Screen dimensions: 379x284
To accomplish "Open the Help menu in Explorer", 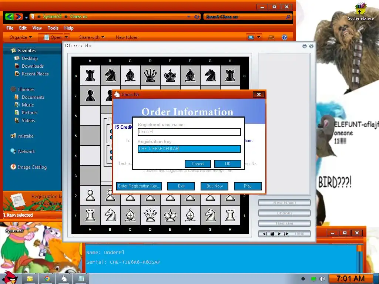I will pos(69,28).
